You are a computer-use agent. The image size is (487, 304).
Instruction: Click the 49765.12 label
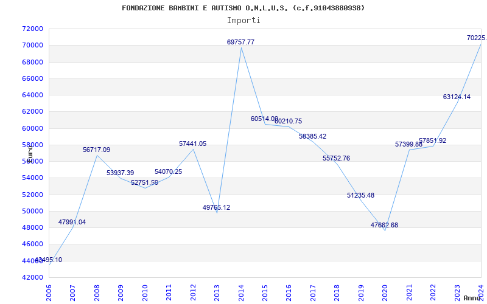[x=217, y=207]
